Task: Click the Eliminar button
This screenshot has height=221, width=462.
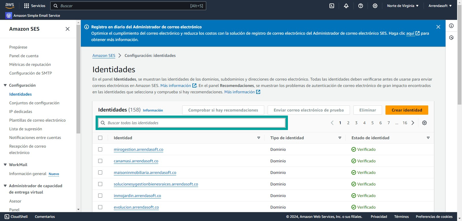Action: (368, 110)
